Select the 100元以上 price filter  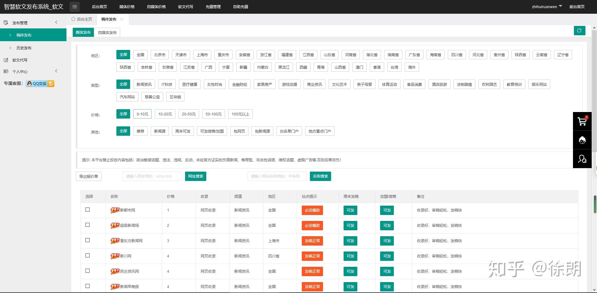click(x=240, y=114)
